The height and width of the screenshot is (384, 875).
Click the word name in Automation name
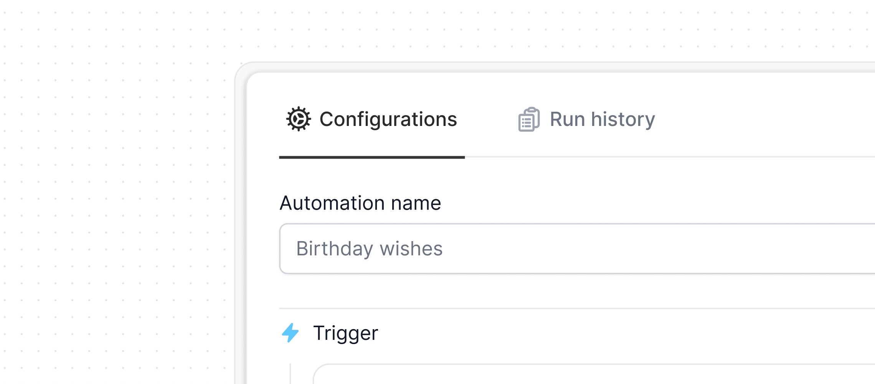(x=416, y=203)
